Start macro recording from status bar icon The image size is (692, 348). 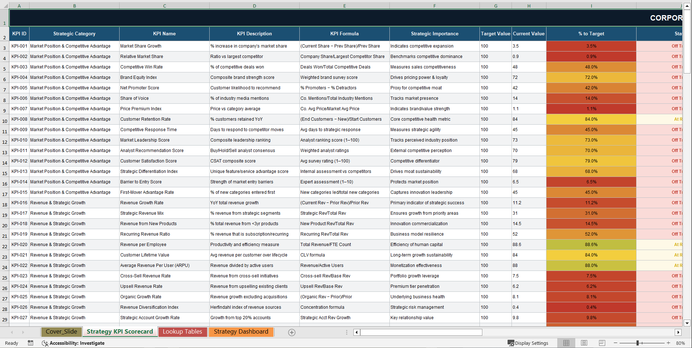point(31,343)
